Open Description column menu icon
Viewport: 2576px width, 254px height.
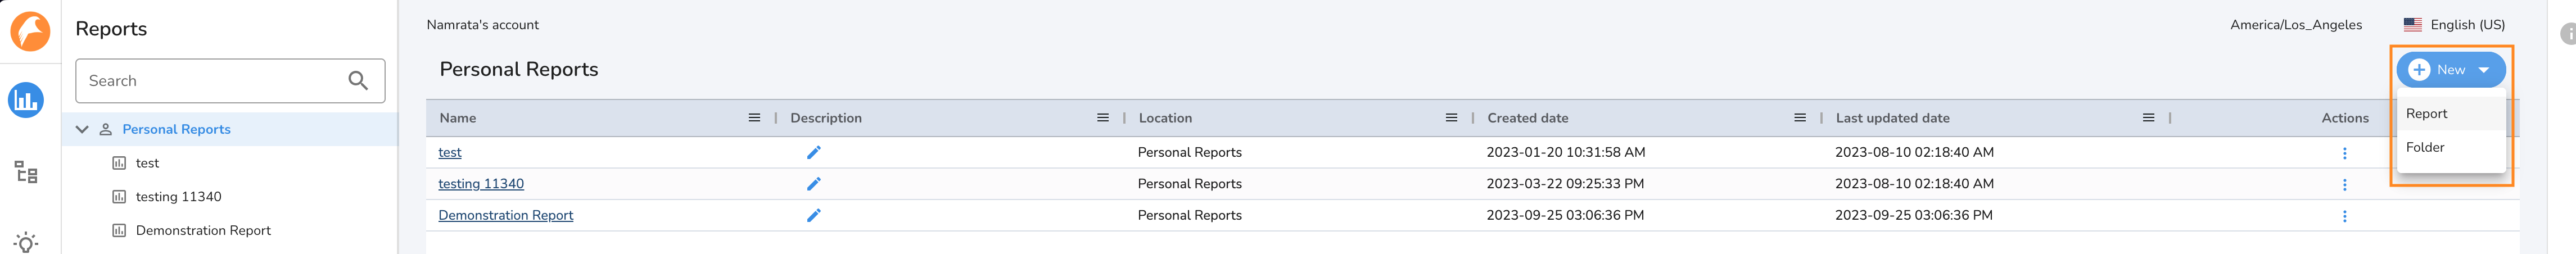1103,118
